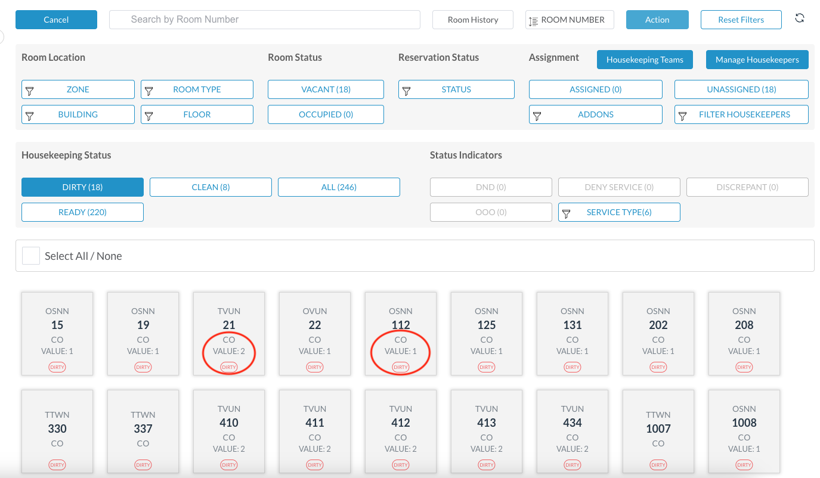The width and height of the screenshot is (820, 478).
Task: Click the funnel icon on the BUILDING filter
Action: pos(30,114)
